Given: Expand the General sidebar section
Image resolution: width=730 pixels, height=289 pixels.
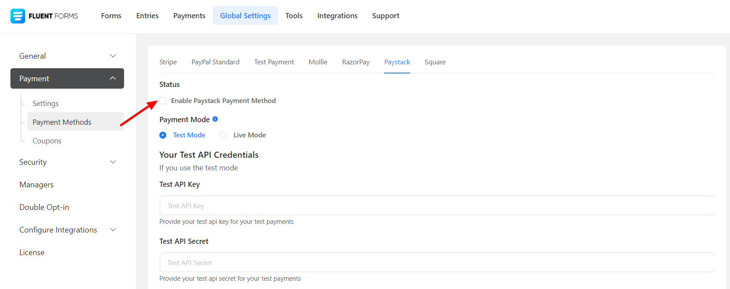Looking at the screenshot, I should (113, 56).
